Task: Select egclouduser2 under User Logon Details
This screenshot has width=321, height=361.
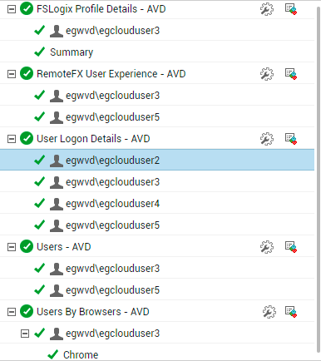Action: click(112, 161)
